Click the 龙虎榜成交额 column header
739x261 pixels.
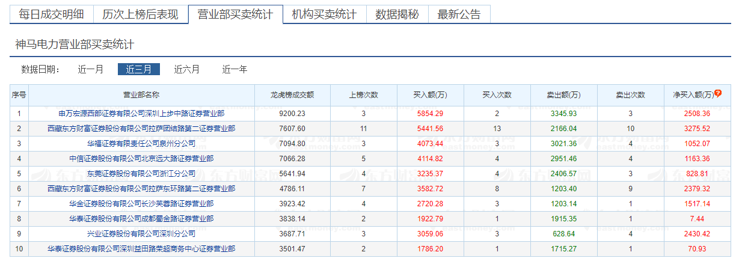(x=292, y=94)
